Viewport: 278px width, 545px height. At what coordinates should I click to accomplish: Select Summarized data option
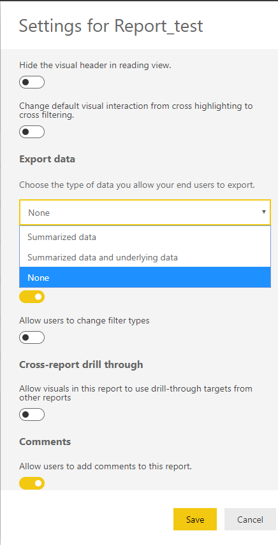click(x=145, y=237)
